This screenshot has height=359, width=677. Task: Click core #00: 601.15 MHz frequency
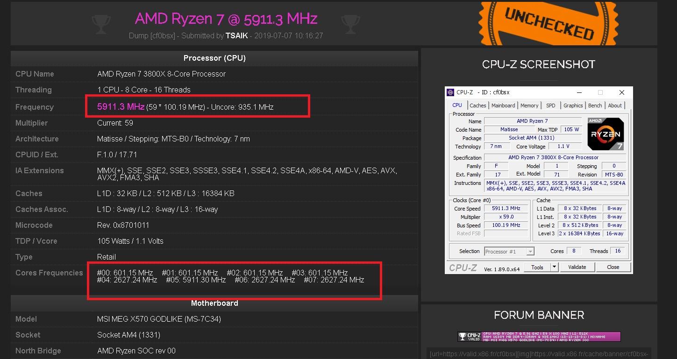pyautogui.click(x=125, y=273)
